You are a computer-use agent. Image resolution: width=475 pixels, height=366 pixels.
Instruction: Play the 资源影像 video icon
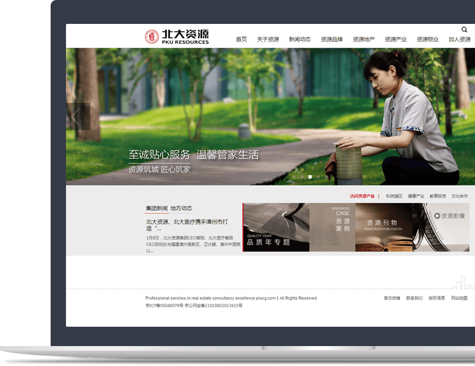[x=437, y=216]
